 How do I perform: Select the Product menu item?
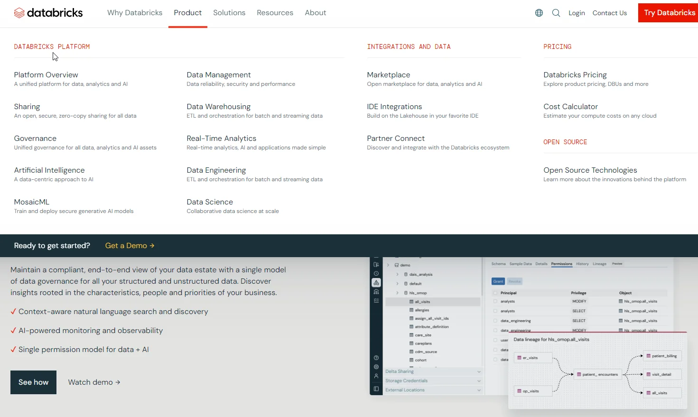(188, 13)
